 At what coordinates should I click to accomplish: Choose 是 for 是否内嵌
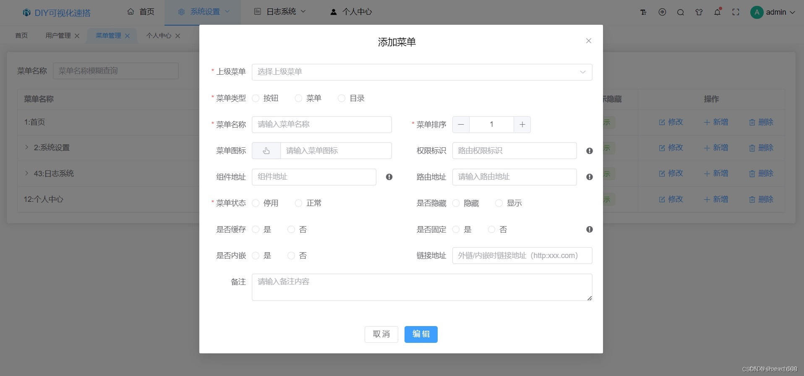256,256
